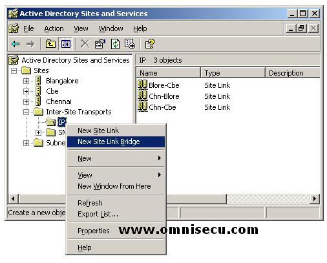
Task: Expand the SMTP folder node
Action: [38, 132]
